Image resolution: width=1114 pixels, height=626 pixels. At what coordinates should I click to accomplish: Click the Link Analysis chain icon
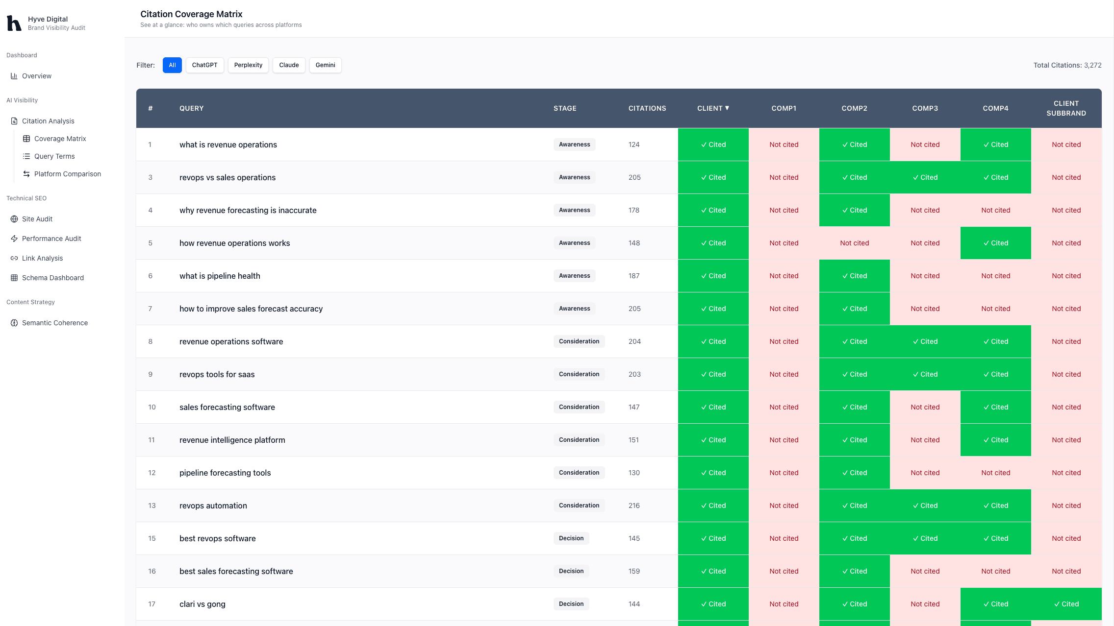(x=14, y=258)
